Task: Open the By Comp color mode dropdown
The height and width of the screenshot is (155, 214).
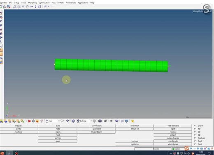Action: (x=91, y=121)
